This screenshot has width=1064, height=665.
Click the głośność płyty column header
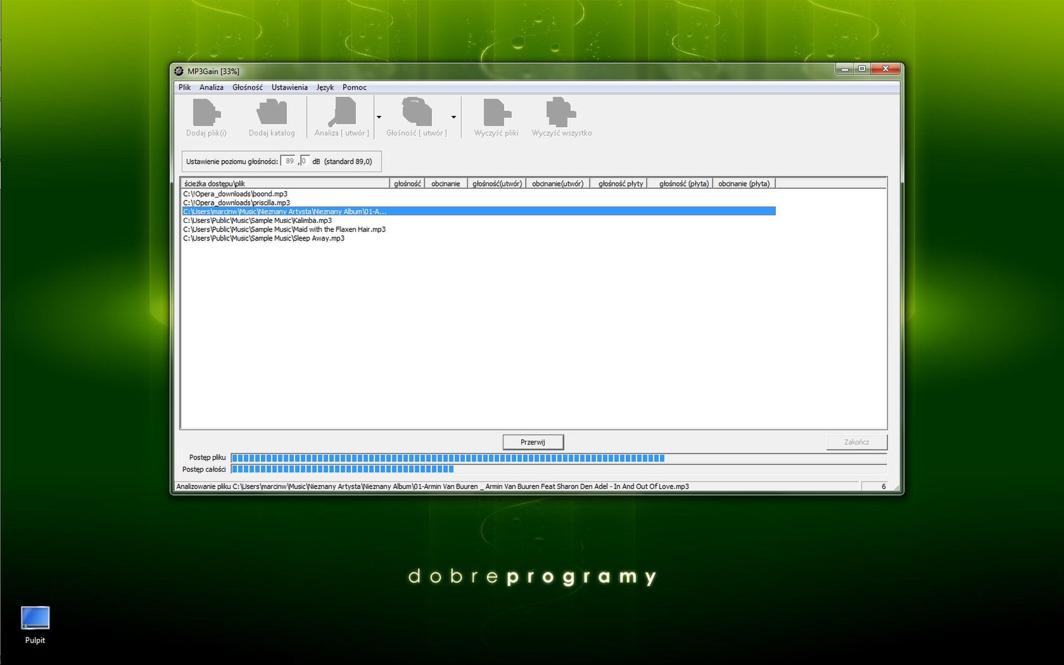click(619, 184)
